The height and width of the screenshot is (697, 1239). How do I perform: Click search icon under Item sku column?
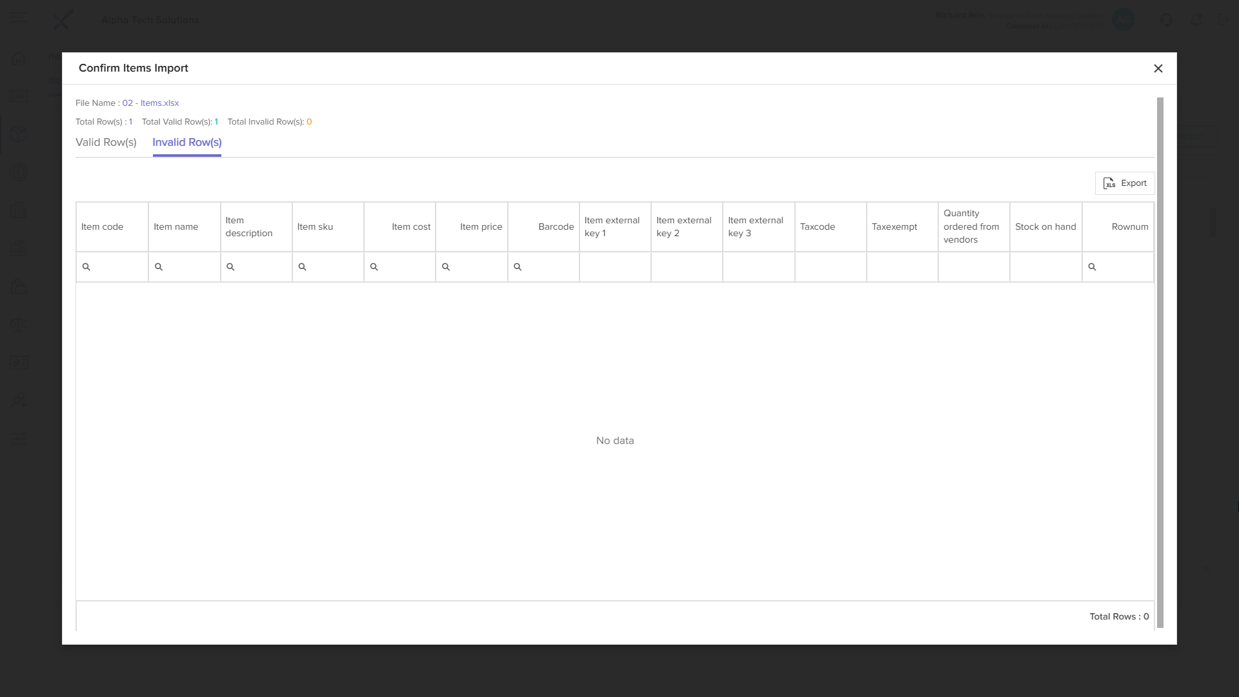[302, 267]
